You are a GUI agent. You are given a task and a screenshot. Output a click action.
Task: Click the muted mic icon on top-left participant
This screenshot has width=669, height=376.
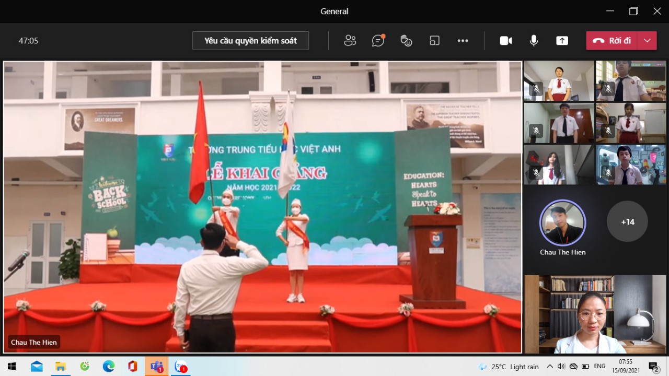point(535,89)
